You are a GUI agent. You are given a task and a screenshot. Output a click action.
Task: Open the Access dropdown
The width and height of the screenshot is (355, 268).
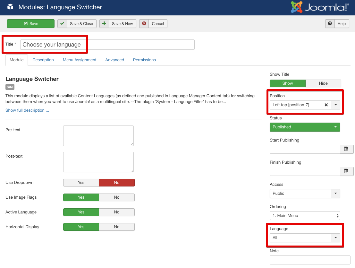pos(335,194)
